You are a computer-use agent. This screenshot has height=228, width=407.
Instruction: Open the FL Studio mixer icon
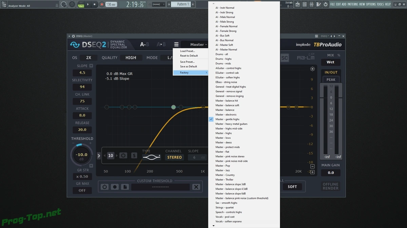coord(311,4)
